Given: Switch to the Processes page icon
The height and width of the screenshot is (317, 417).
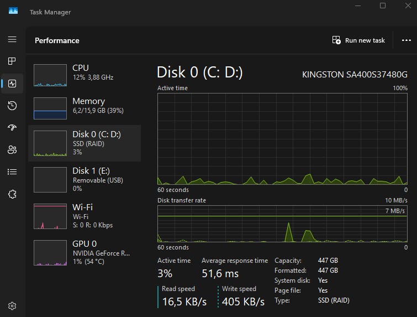Looking at the screenshot, I should 12,61.
